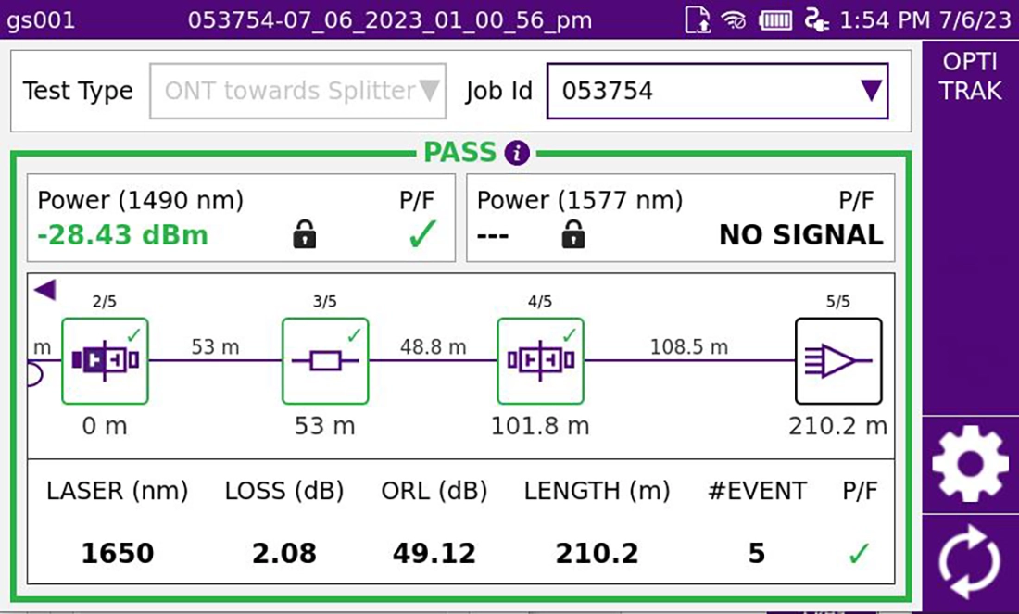
Task: Tap the Wi-Fi status icon
Action: click(734, 20)
